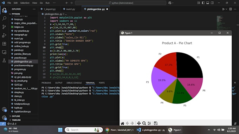Open the Extensions view

tap(4, 44)
